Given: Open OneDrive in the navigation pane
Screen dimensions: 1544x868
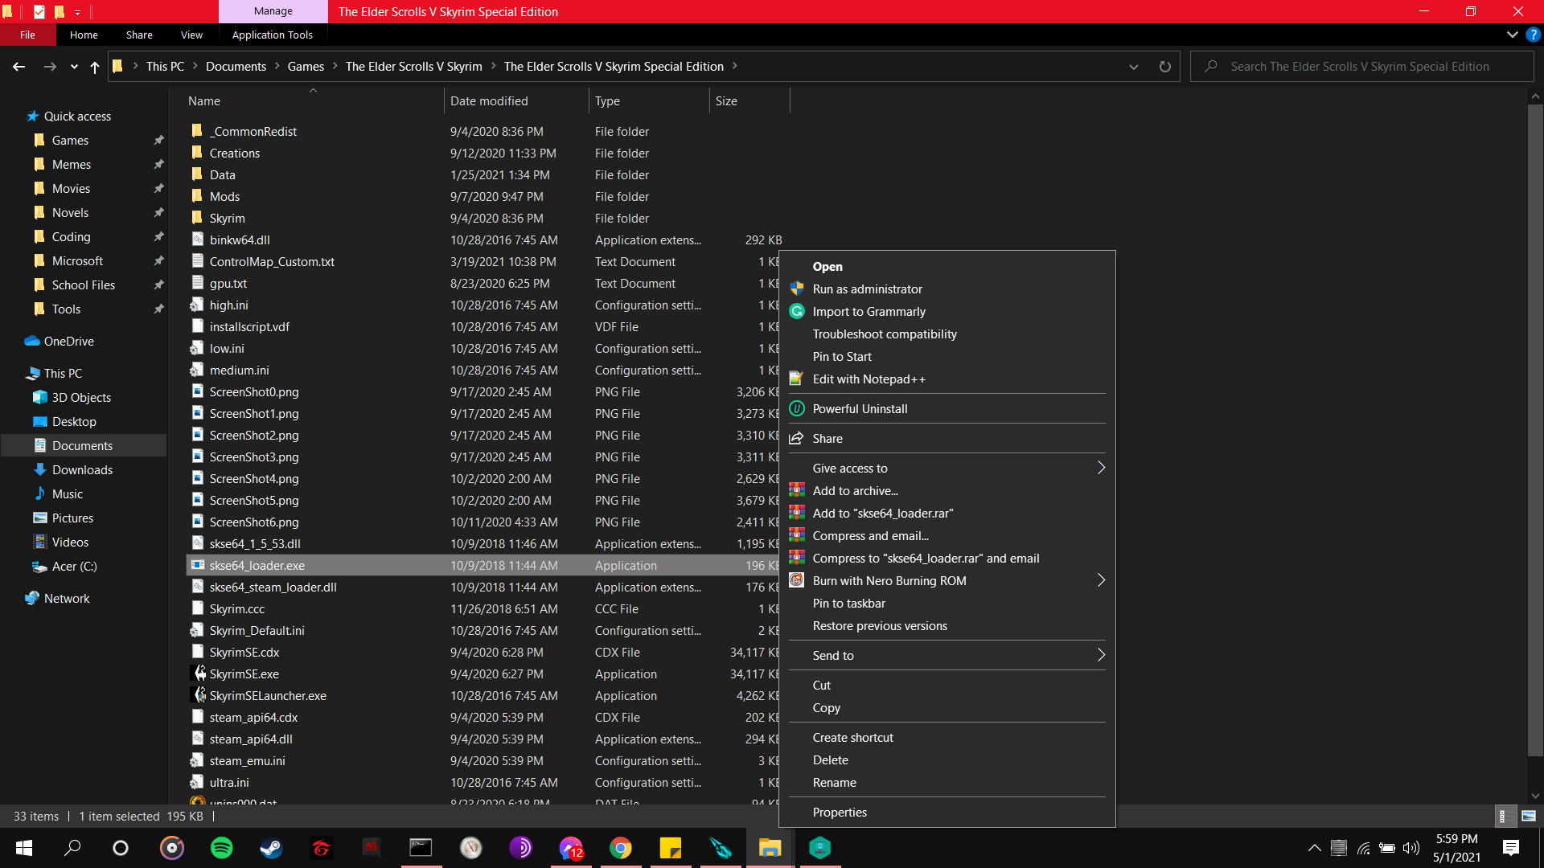Looking at the screenshot, I should 68,341.
